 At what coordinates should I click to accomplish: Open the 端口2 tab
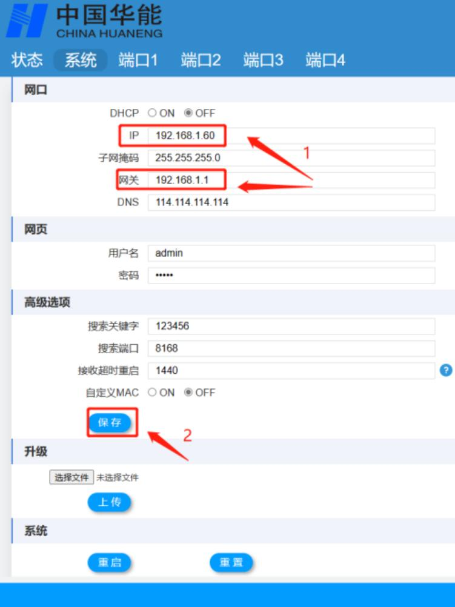tap(201, 61)
